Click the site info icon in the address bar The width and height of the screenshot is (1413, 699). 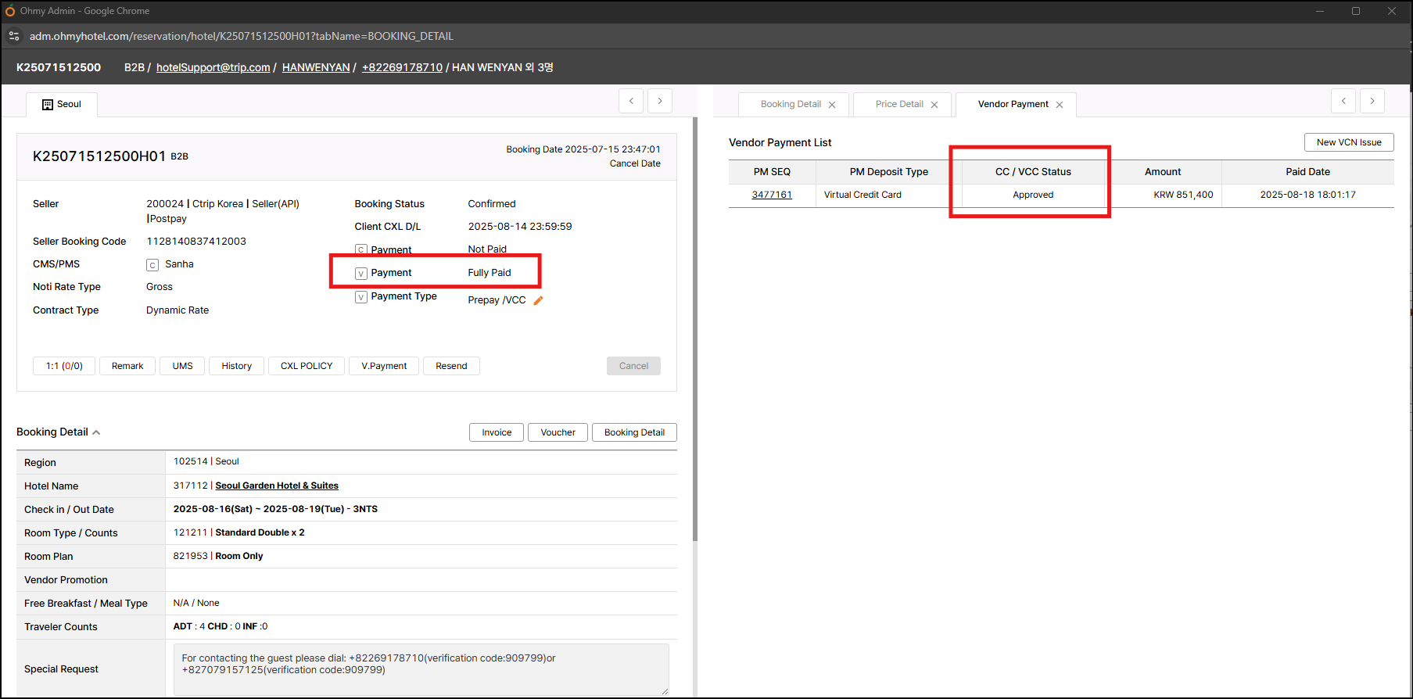pos(14,36)
